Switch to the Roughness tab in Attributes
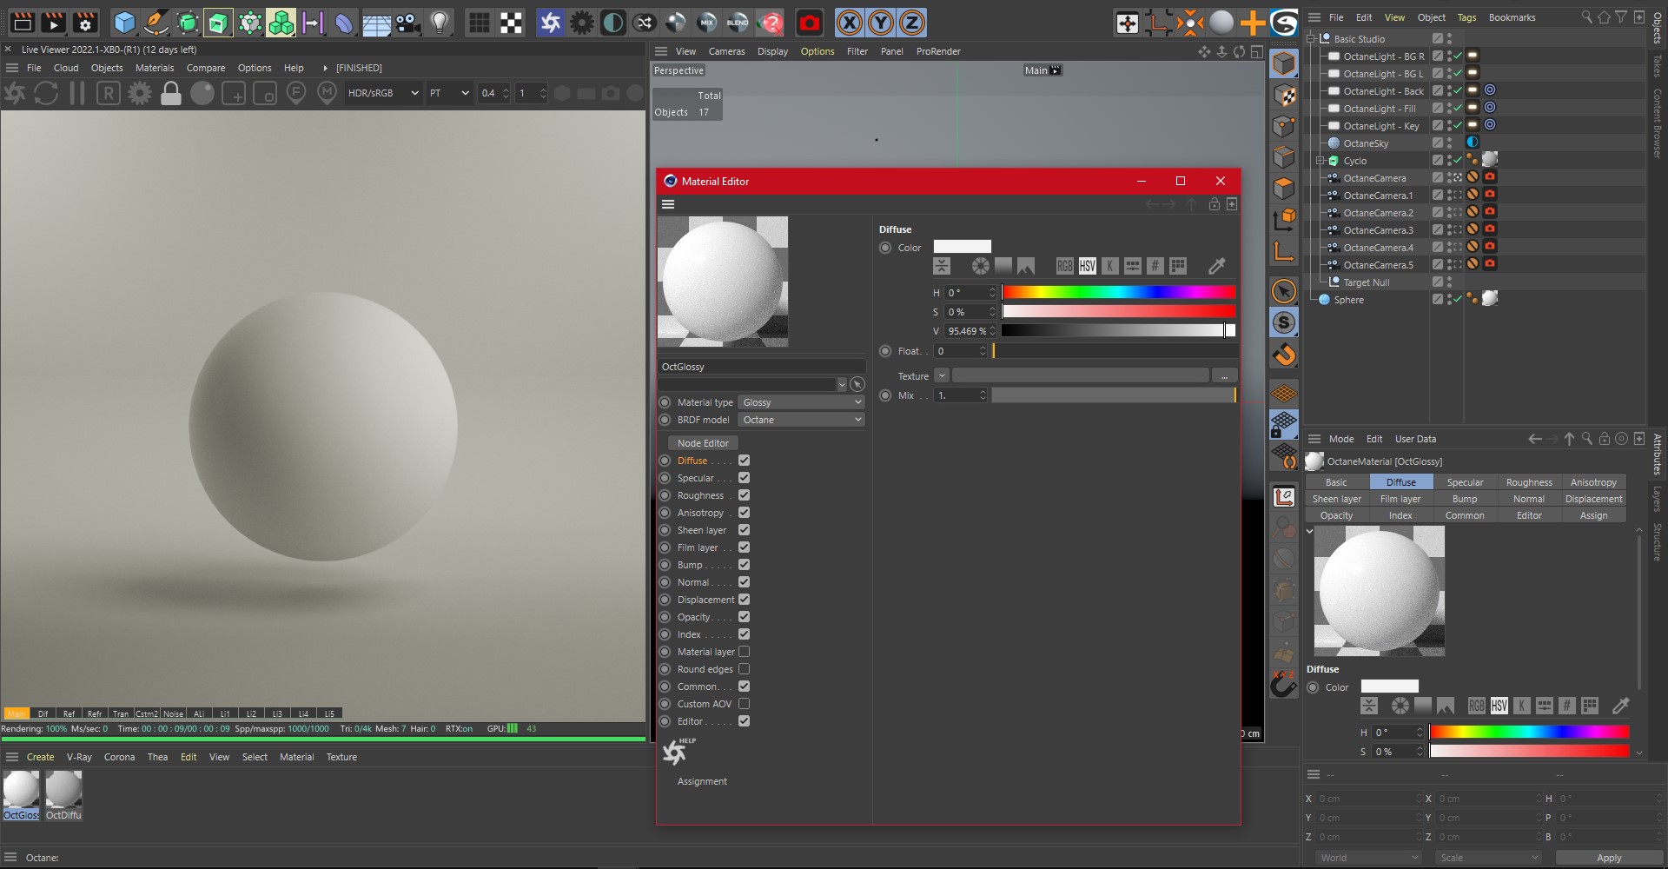Screen dimensions: 1668x869 point(1528,482)
